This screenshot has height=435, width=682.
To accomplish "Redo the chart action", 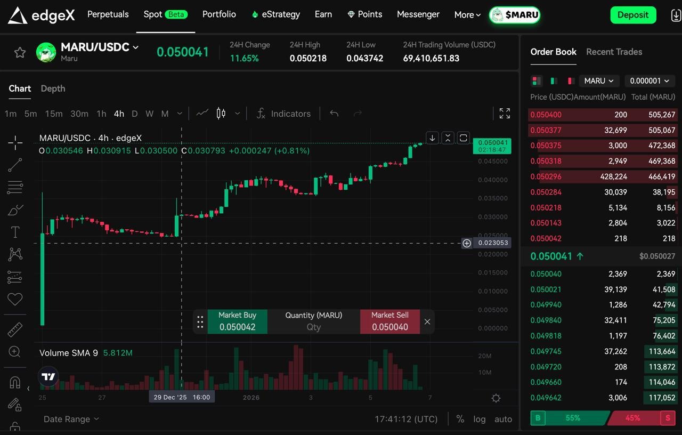I will [x=358, y=113].
